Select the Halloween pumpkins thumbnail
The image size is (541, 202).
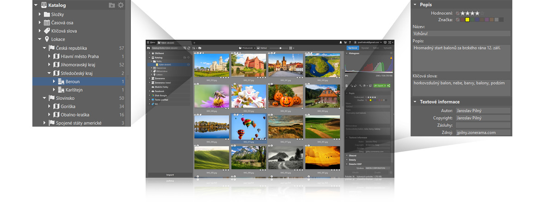pyautogui.click(x=285, y=96)
